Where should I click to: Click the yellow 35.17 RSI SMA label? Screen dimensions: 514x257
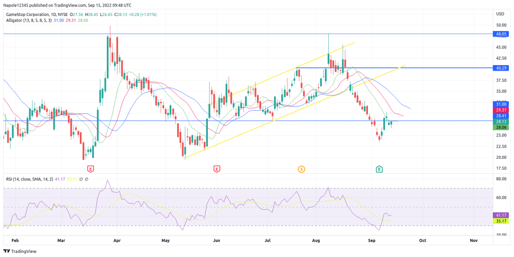click(501, 221)
